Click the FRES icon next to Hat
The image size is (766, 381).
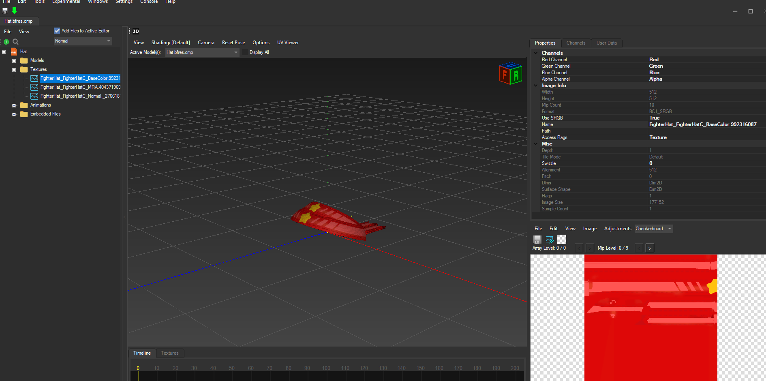13,51
